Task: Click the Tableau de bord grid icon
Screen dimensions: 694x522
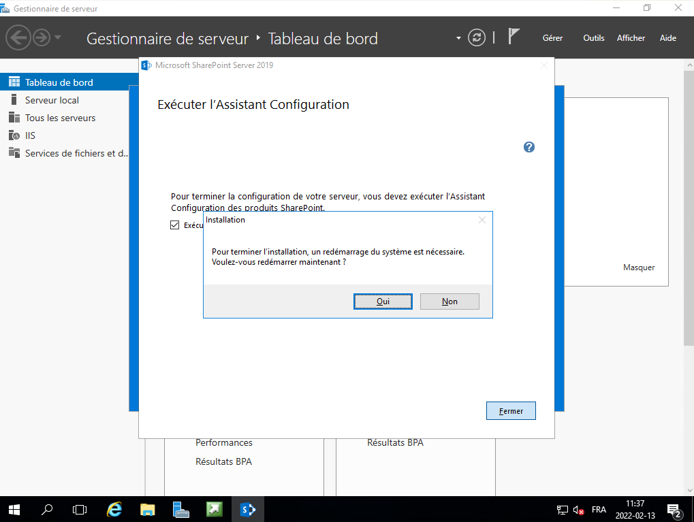Action: (x=14, y=82)
